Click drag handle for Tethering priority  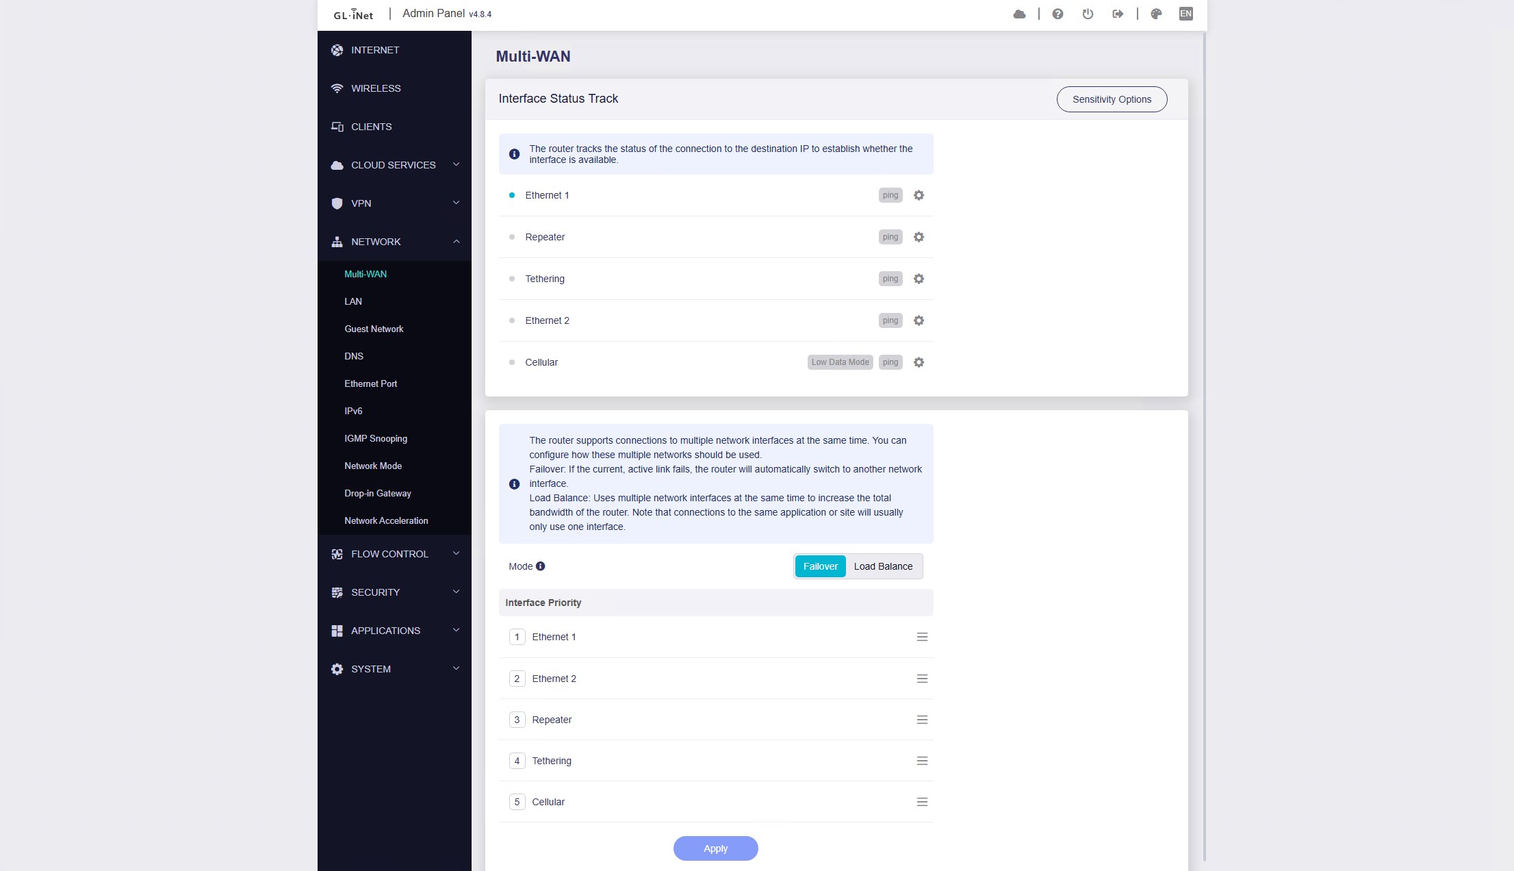922,761
